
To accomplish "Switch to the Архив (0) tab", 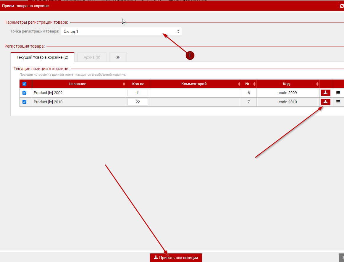I will pos(92,57).
